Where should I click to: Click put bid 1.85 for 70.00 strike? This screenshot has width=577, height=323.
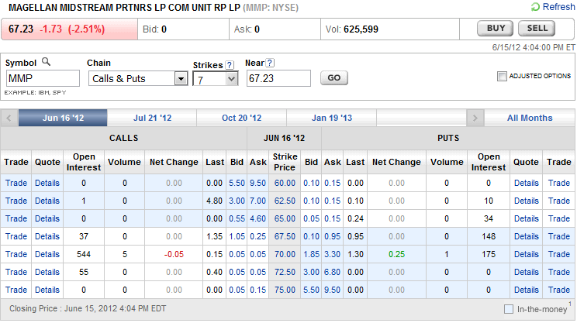tap(311, 254)
